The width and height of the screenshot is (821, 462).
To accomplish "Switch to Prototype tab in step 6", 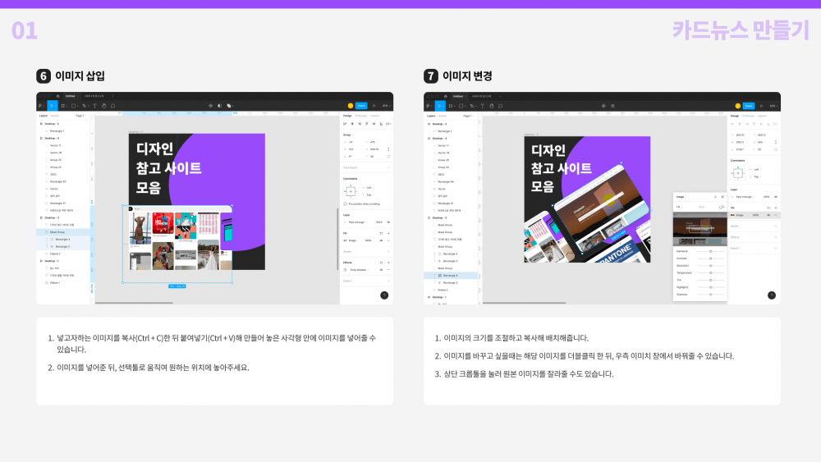I will click(x=361, y=116).
